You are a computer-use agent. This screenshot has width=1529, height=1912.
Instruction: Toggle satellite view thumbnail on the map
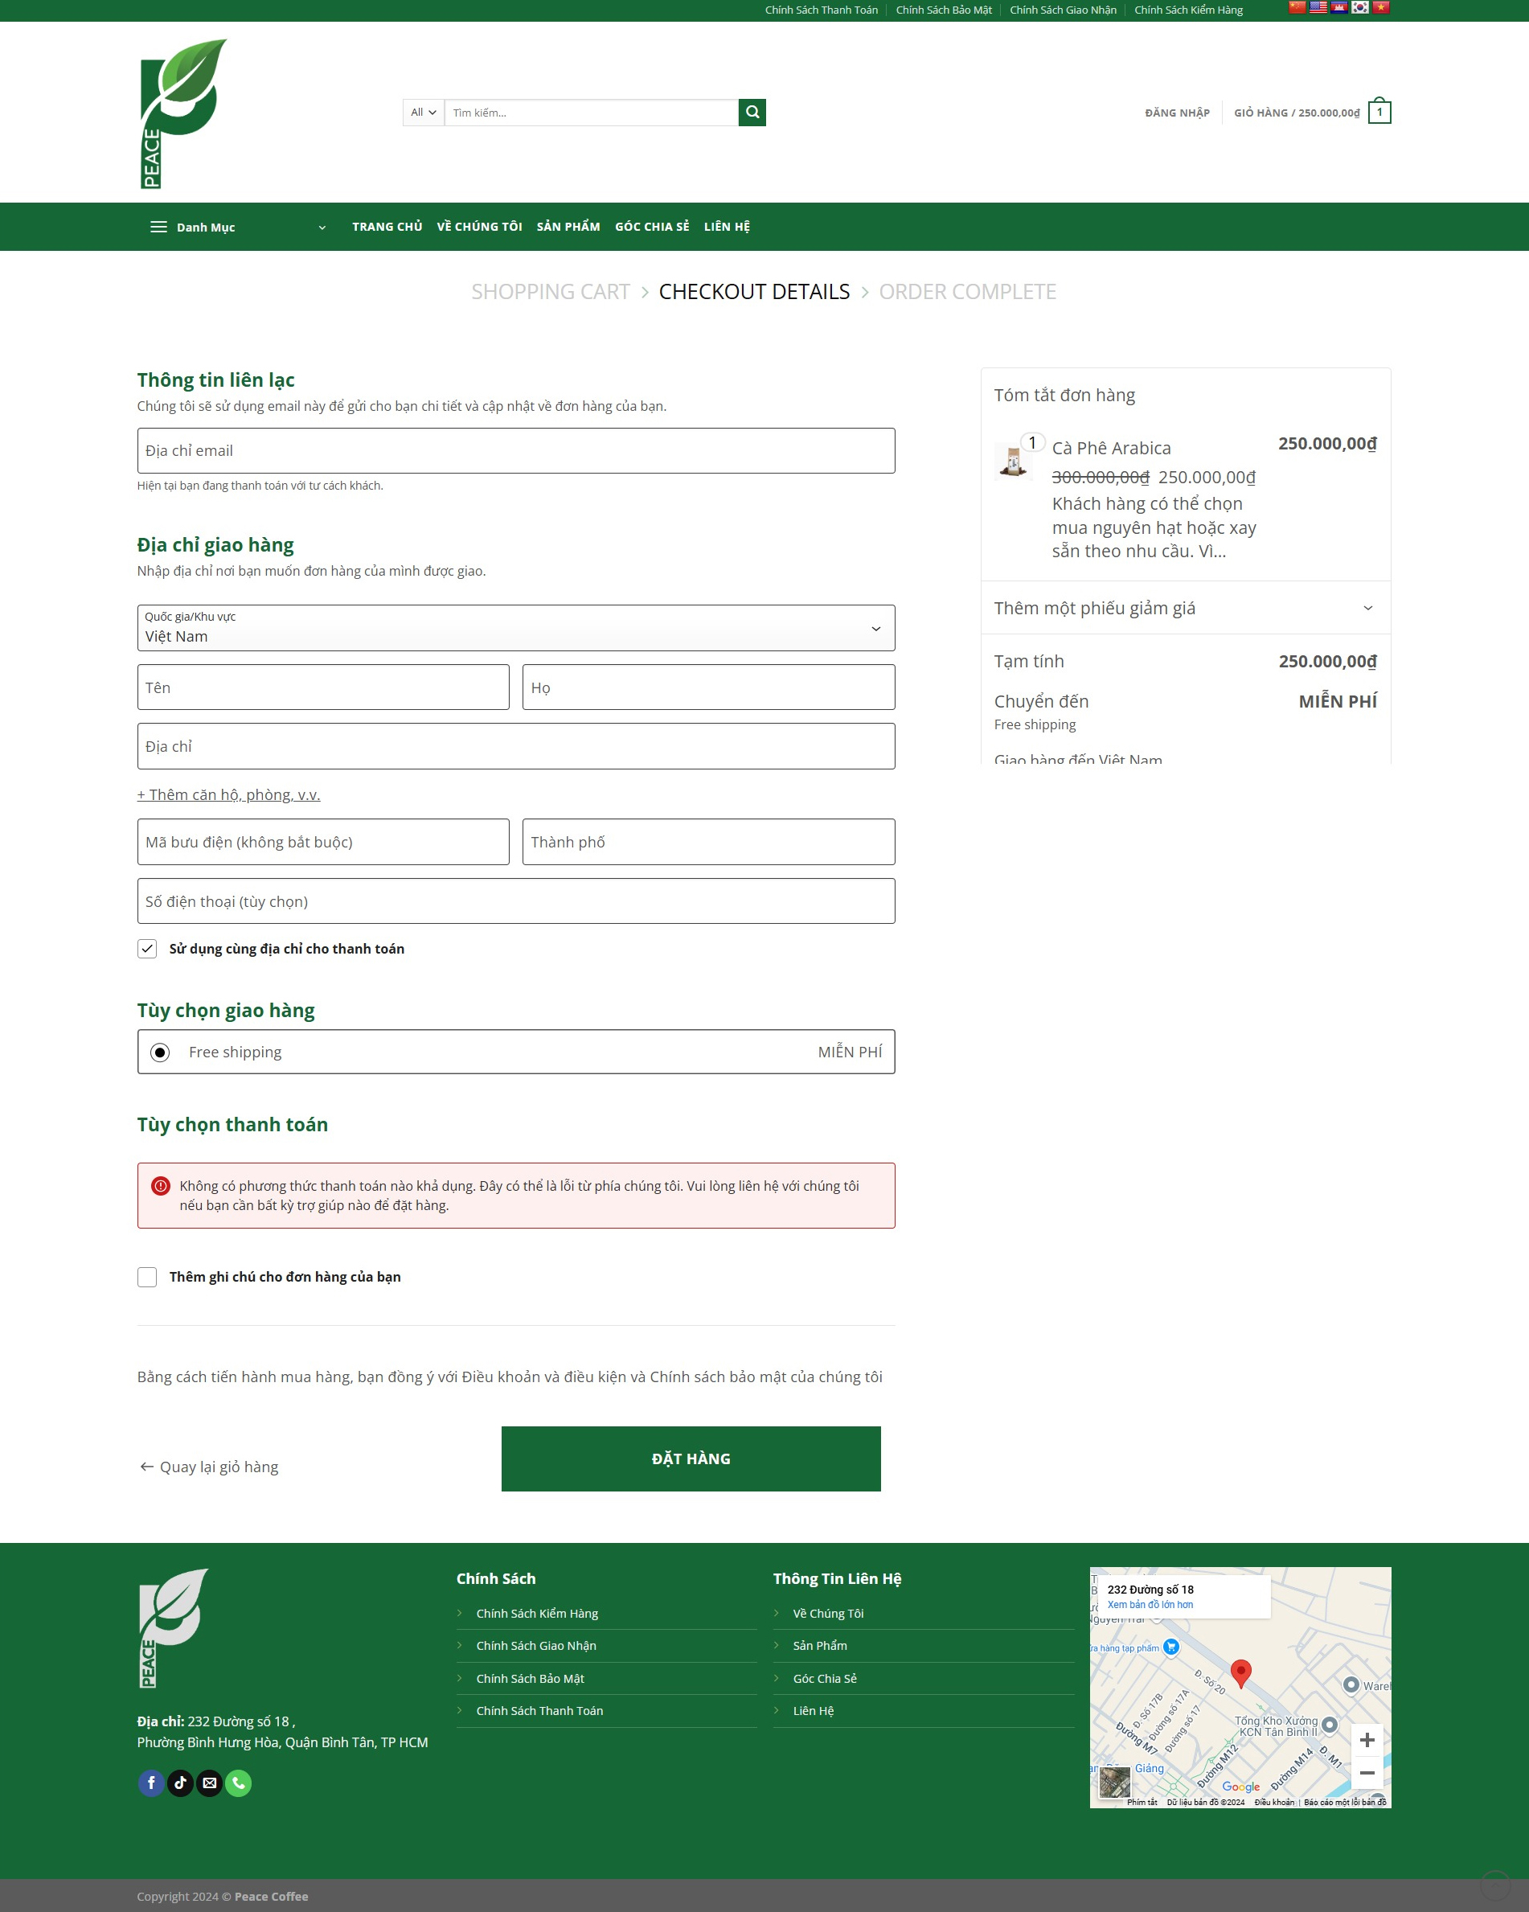pos(1115,1783)
